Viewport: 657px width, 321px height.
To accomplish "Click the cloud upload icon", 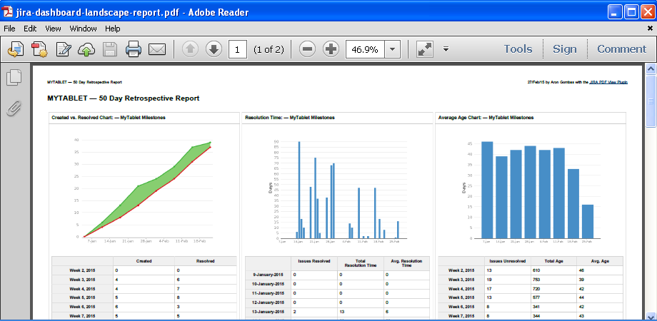I will 86,49.
